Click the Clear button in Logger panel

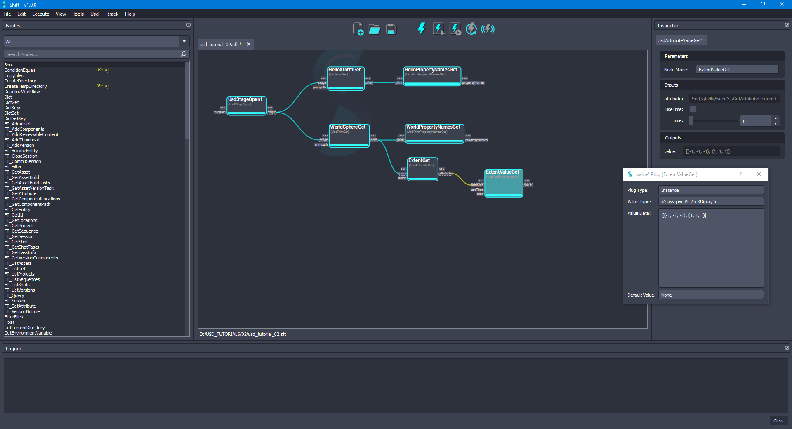pyautogui.click(x=779, y=421)
